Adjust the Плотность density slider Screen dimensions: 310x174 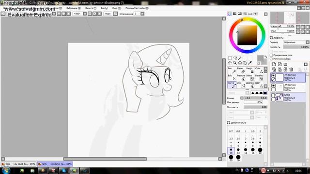pyautogui.click(x=256, y=107)
